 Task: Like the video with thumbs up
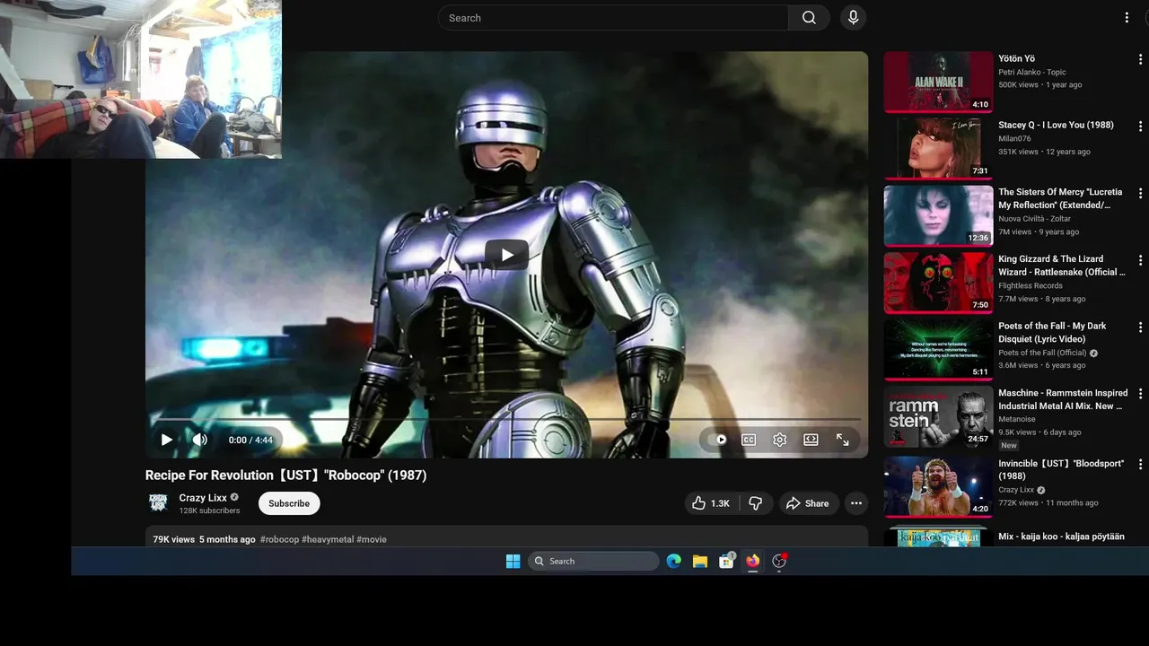710,503
